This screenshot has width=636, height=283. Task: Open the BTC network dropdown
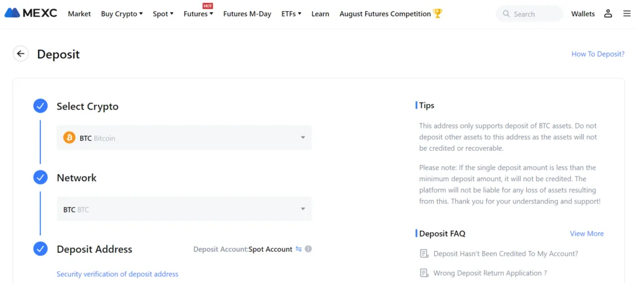(x=184, y=209)
